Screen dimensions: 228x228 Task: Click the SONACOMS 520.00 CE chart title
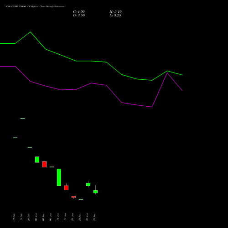coord(35,7)
